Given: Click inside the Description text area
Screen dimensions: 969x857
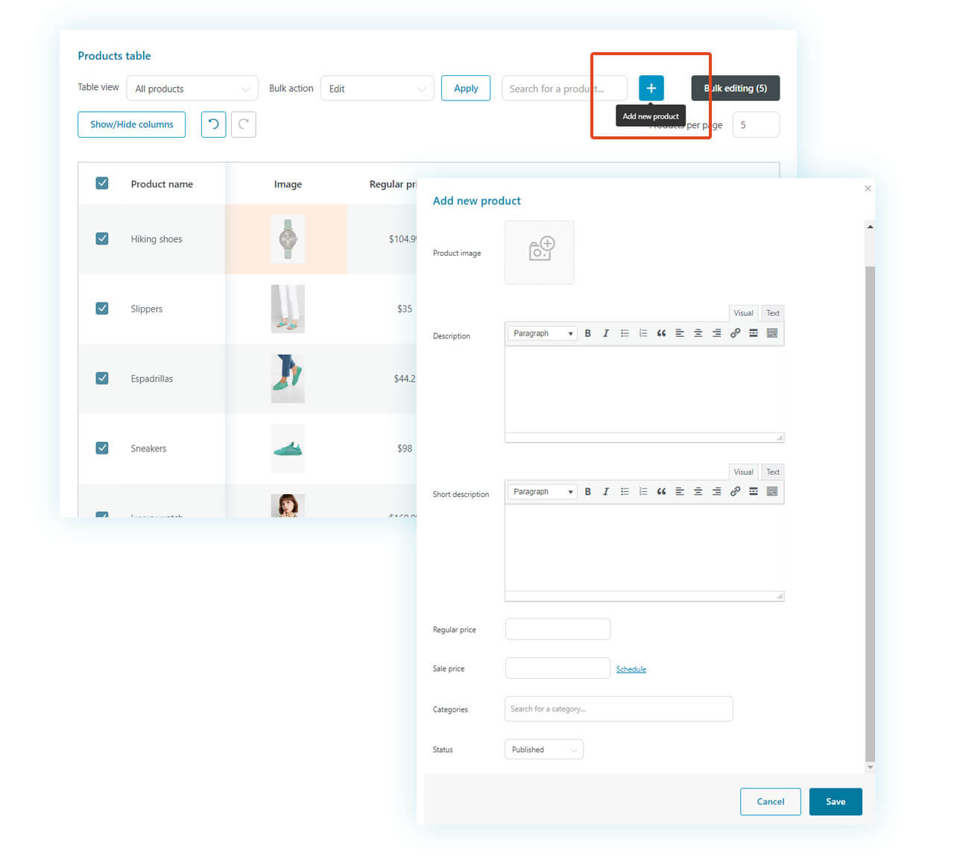Looking at the screenshot, I should click(644, 389).
